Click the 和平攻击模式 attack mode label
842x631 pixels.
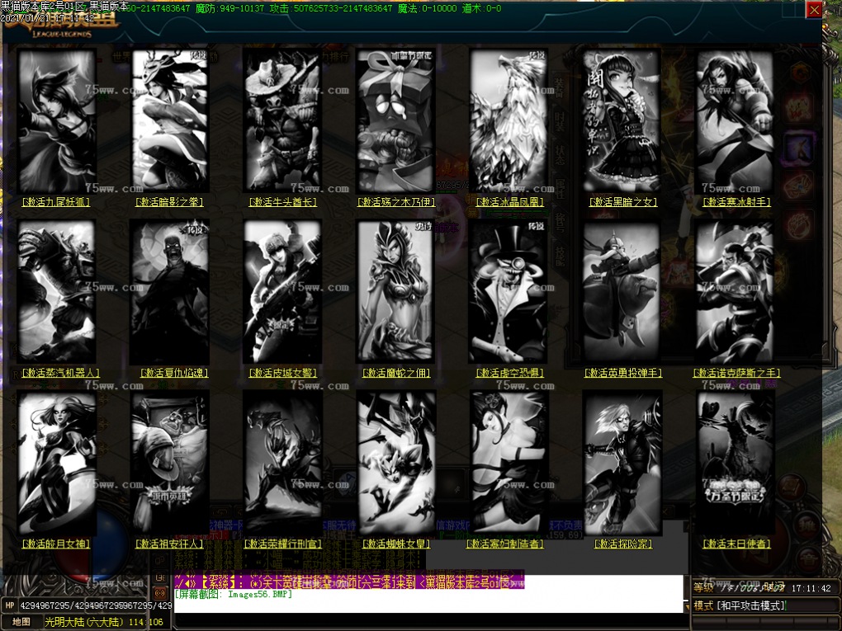point(750,605)
